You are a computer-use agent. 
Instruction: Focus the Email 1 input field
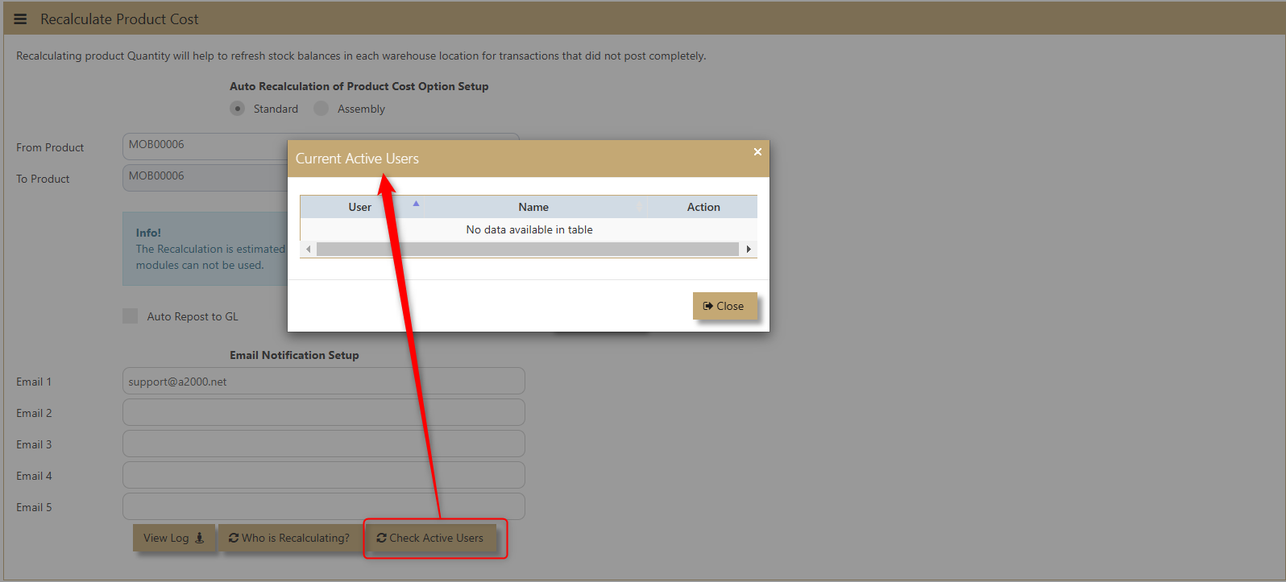point(323,382)
